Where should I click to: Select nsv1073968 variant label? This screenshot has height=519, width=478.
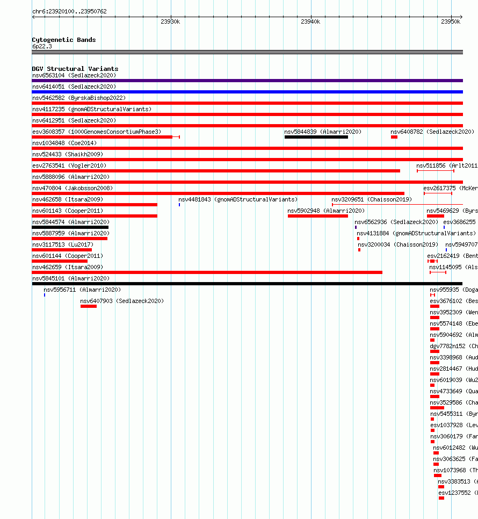click(456, 470)
